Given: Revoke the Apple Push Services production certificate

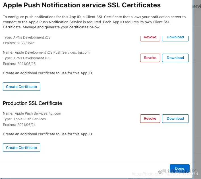Looking at the screenshot, I should [x=150, y=119].
